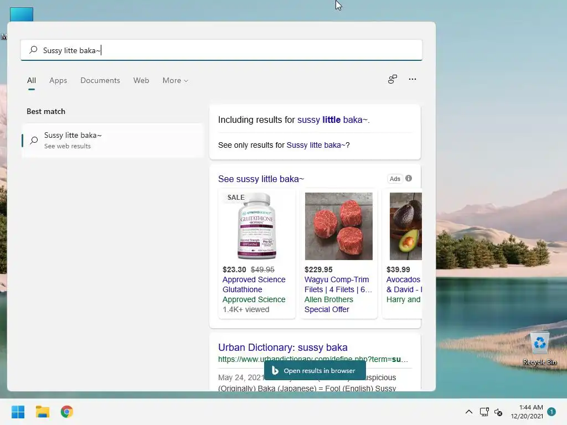The height and width of the screenshot is (425, 567).
Task: Click Allen Brothers seller name
Action: click(x=329, y=299)
